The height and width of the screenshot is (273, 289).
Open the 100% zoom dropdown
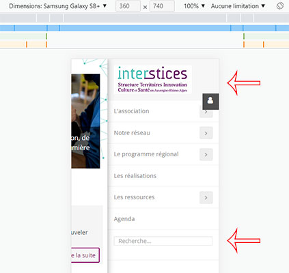coord(194,6)
